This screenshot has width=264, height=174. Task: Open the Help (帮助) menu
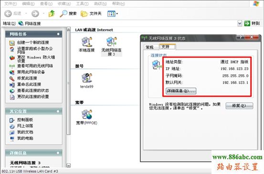click(x=118, y=3)
